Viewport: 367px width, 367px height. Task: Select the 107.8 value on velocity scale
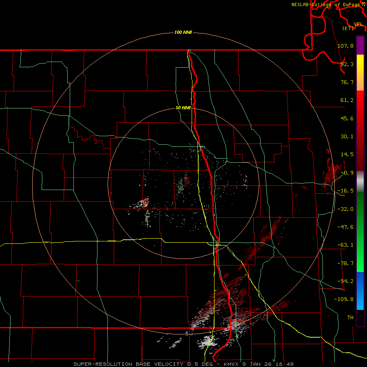pyautogui.click(x=345, y=46)
